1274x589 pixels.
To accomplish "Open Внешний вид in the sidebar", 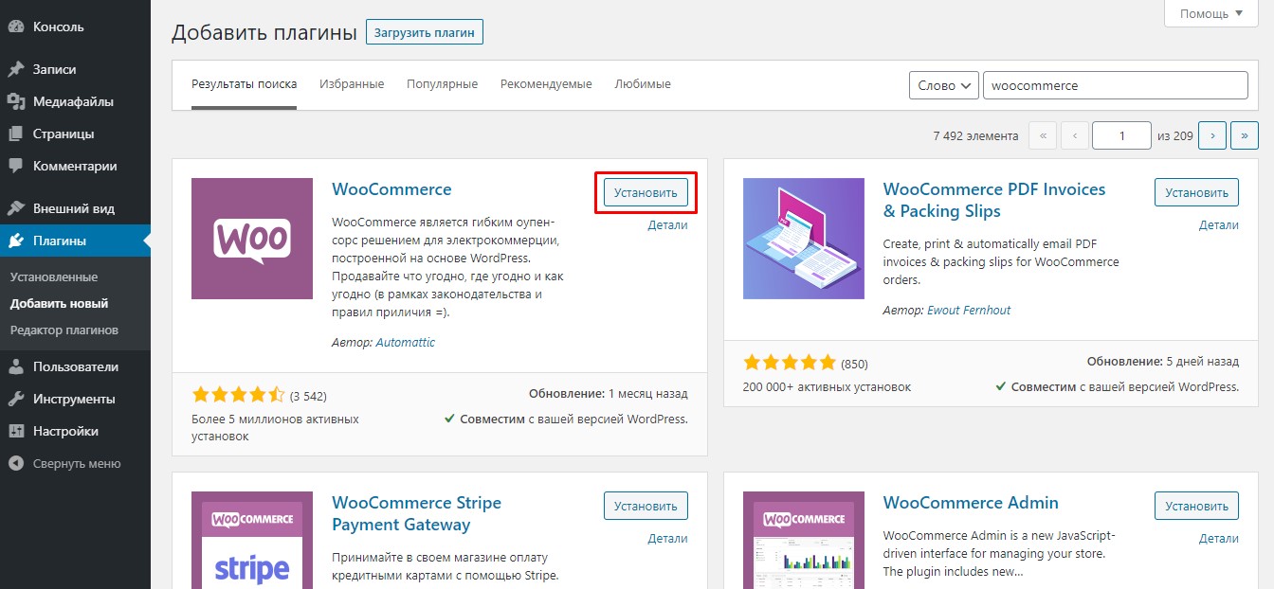I will [74, 208].
